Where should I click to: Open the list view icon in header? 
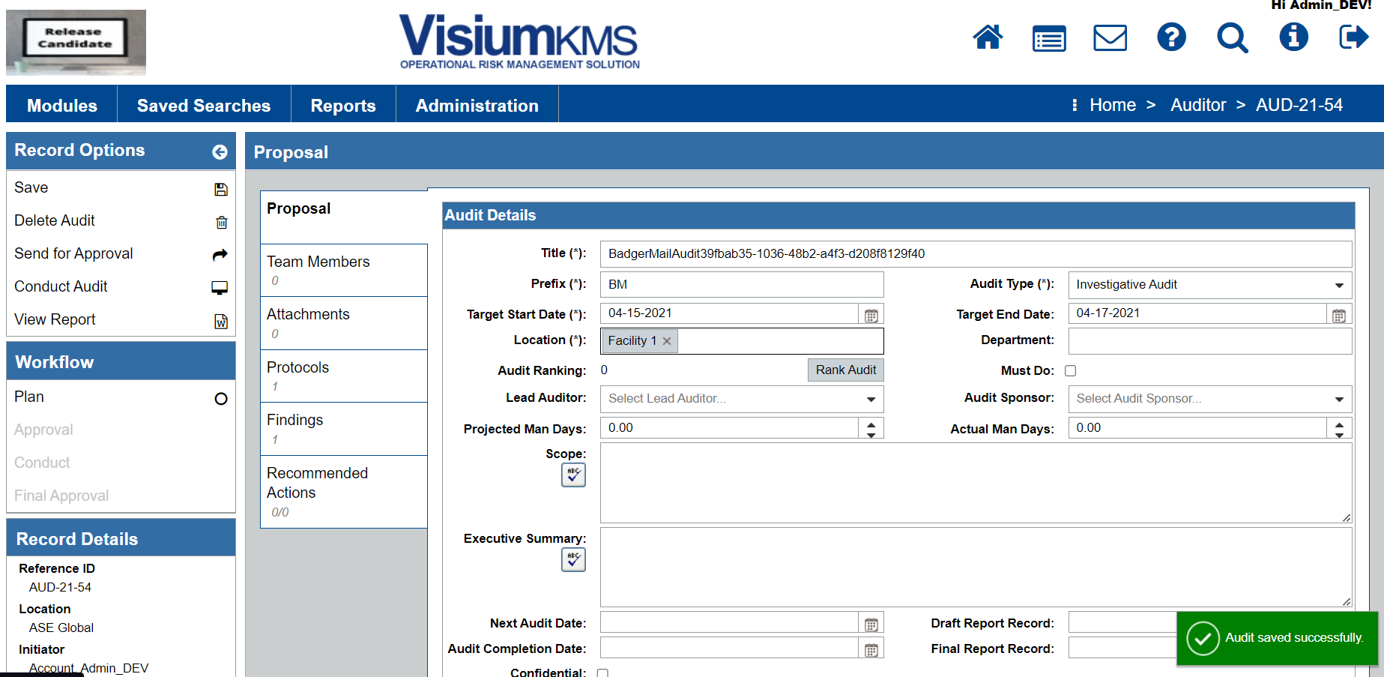click(x=1049, y=38)
